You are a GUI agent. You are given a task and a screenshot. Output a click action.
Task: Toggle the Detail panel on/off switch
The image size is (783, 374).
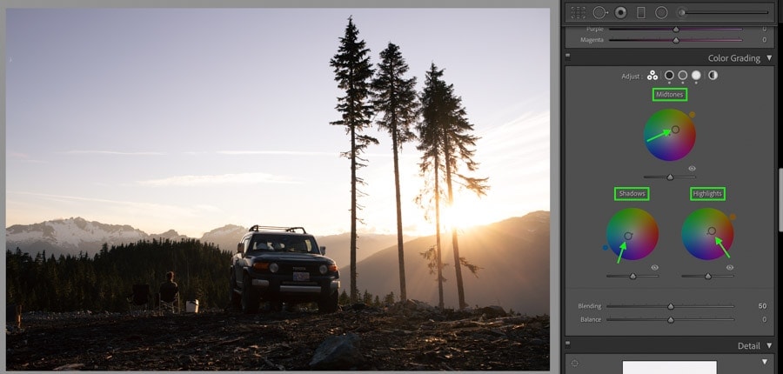click(x=568, y=345)
